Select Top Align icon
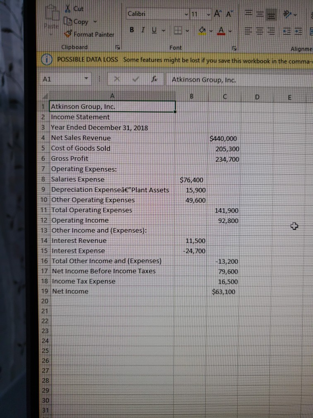The width and height of the screenshot is (313, 418). click(x=248, y=13)
